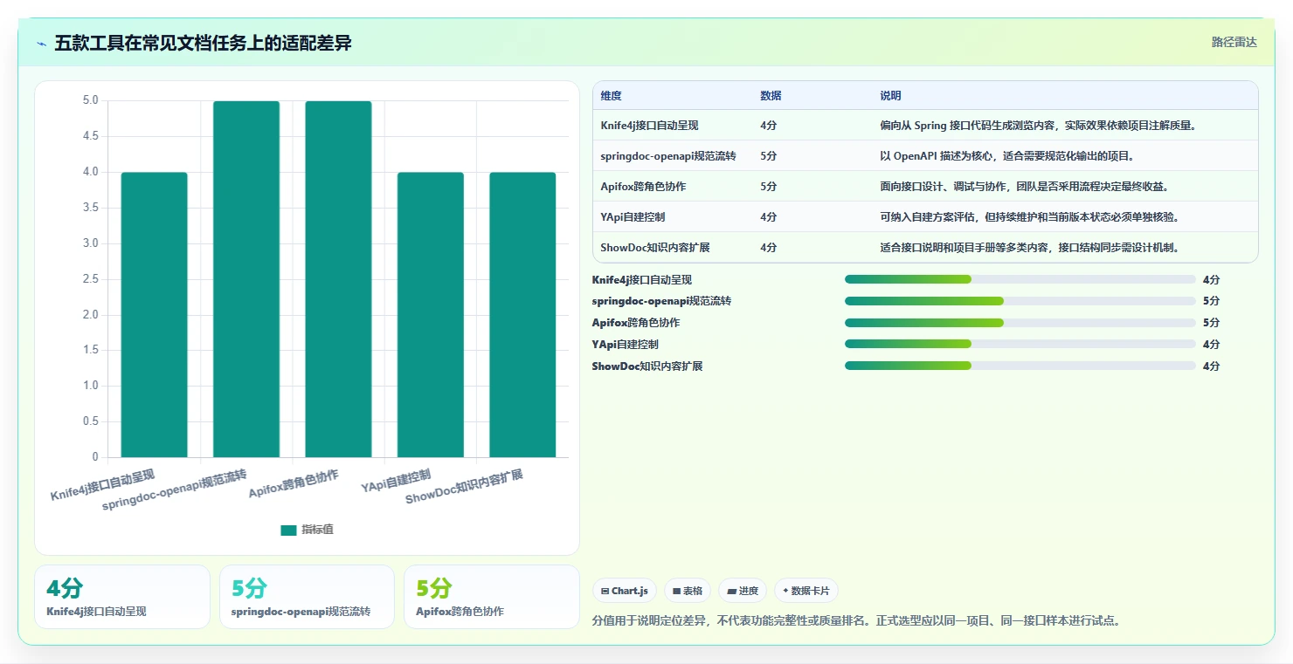The height and width of the screenshot is (664, 1293).
Task: Click the springdoc-openapi规范流转 progress bar
Action: (x=1020, y=301)
